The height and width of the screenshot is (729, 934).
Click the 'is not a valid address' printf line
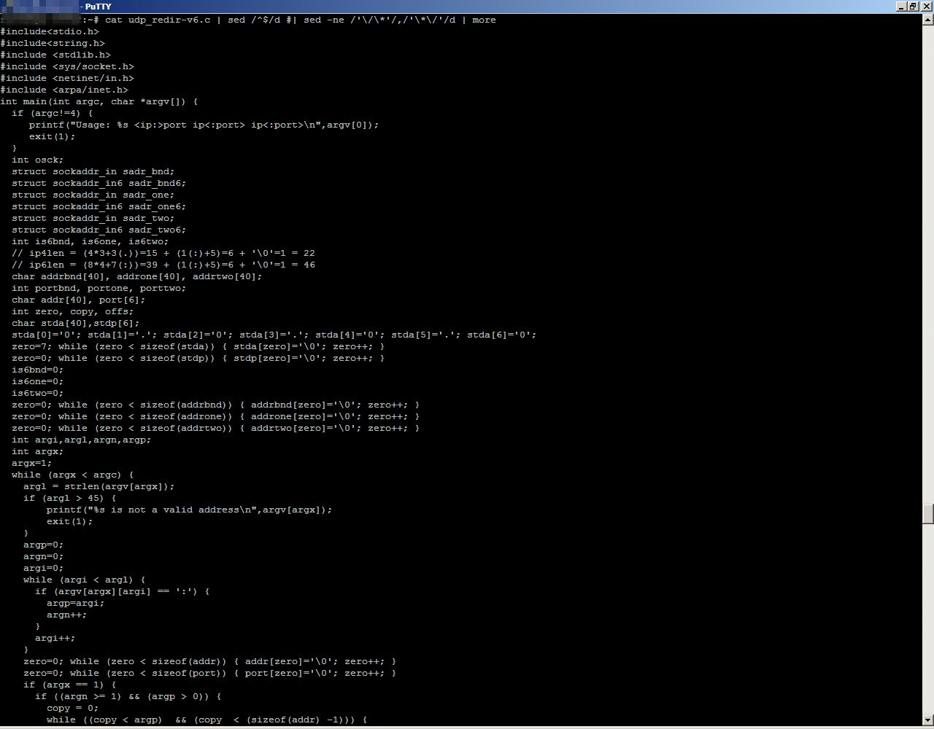point(189,510)
